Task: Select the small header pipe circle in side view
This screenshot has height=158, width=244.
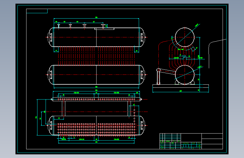Action: tap(158, 70)
